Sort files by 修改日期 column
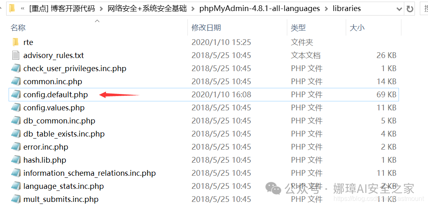 pyautogui.click(x=206, y=27)
